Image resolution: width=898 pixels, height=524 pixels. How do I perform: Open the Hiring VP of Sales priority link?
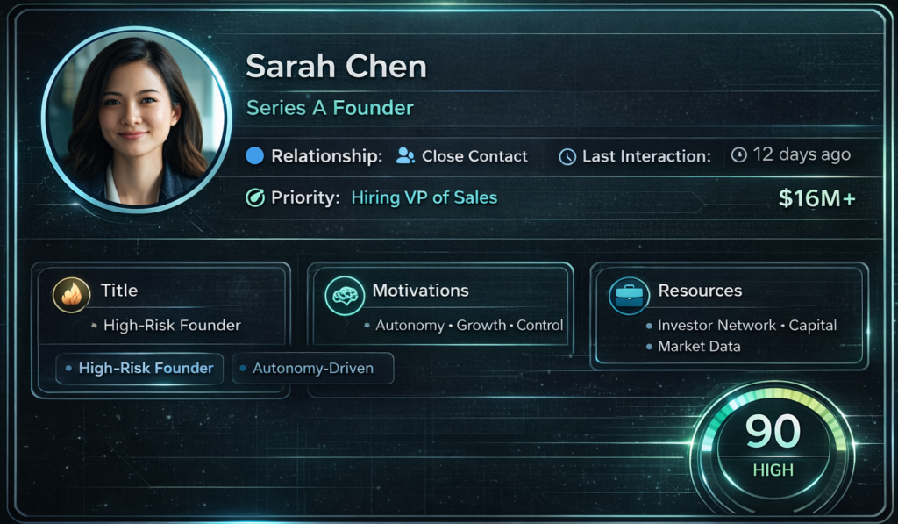(424, 197)
